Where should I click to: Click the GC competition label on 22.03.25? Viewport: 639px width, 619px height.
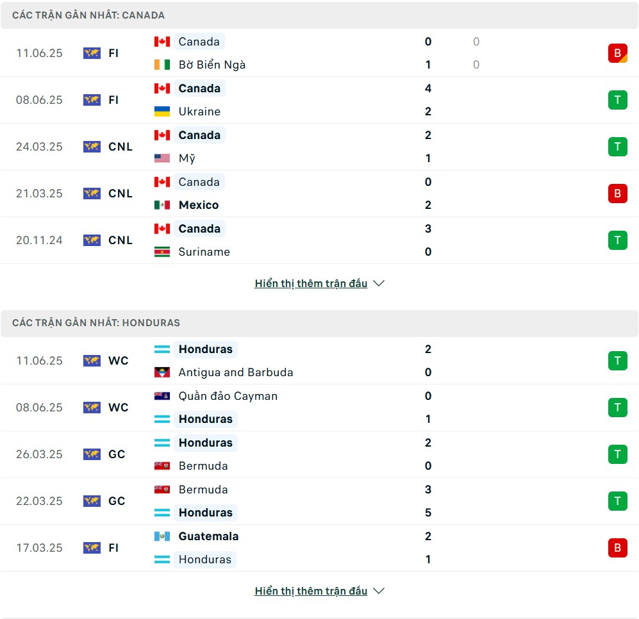click(117, 501)
